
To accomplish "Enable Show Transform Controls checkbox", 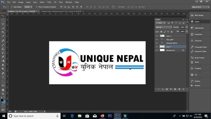I will [37, 7].
